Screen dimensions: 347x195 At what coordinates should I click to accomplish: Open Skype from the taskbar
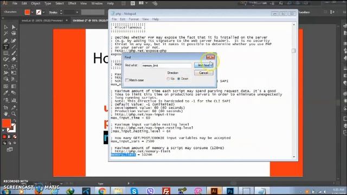pos(134,191)
